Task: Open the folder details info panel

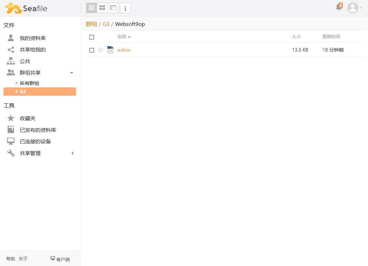Action: click(x=125, y=8)
